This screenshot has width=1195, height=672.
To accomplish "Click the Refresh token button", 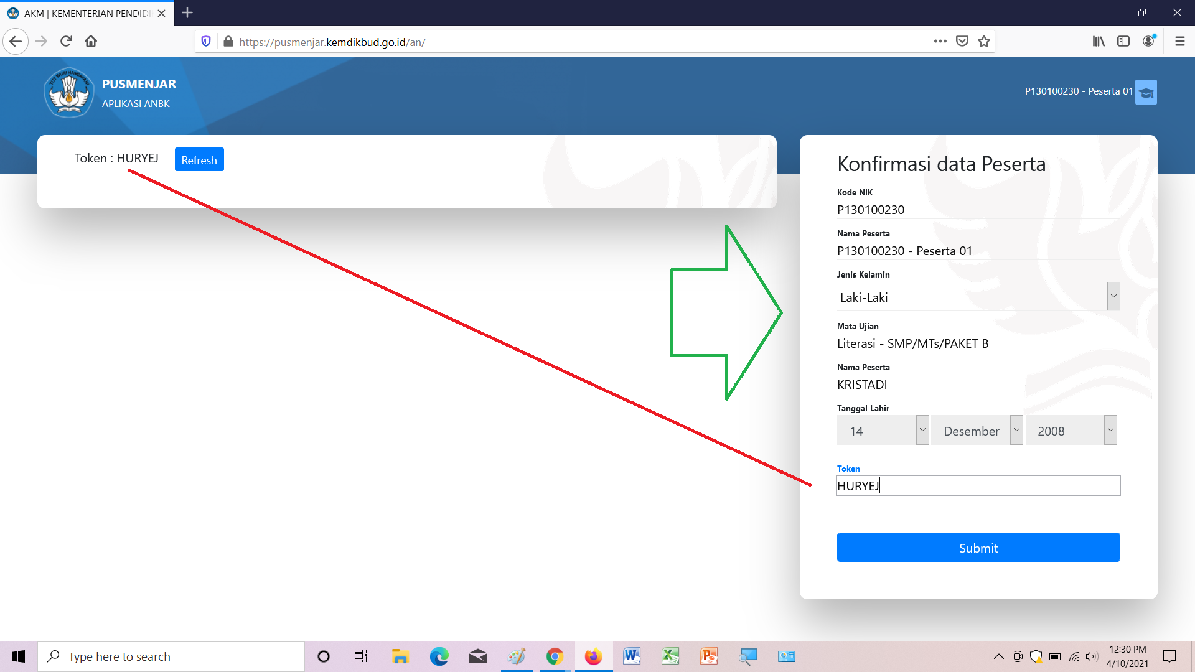I will pos(199,160).
